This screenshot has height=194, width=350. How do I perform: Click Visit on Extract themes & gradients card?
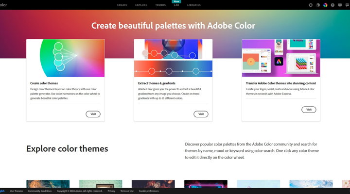(201, 114)
